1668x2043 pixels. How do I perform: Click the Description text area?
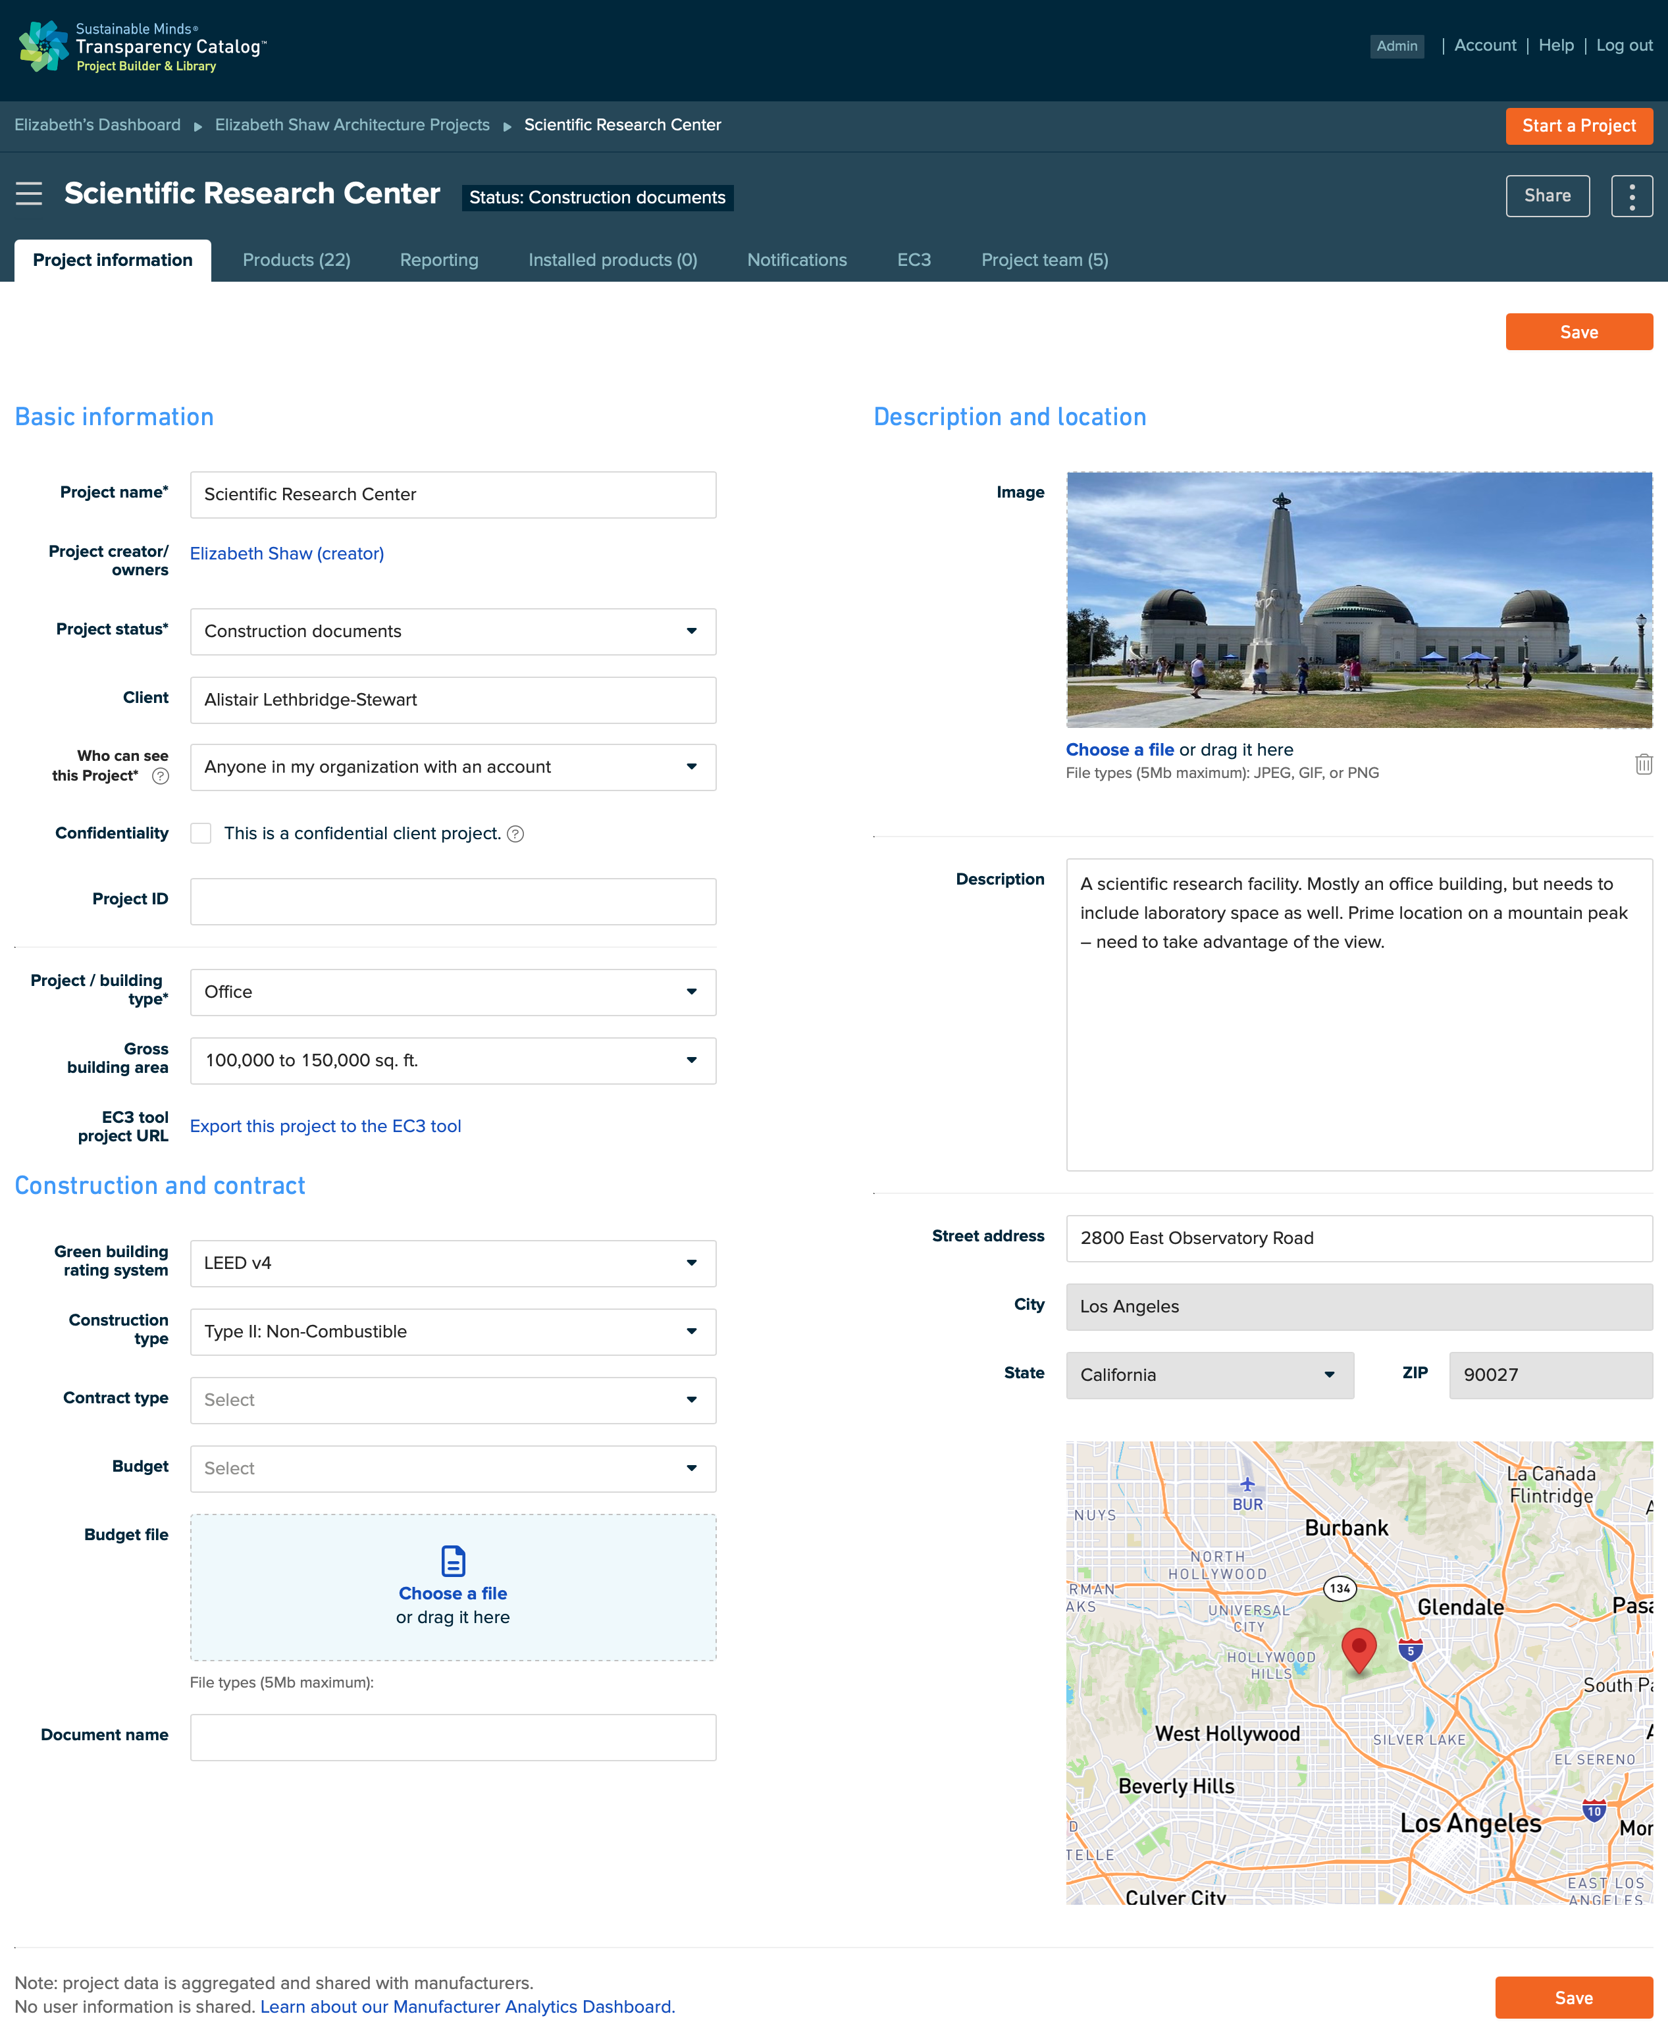[1359, 1014]
